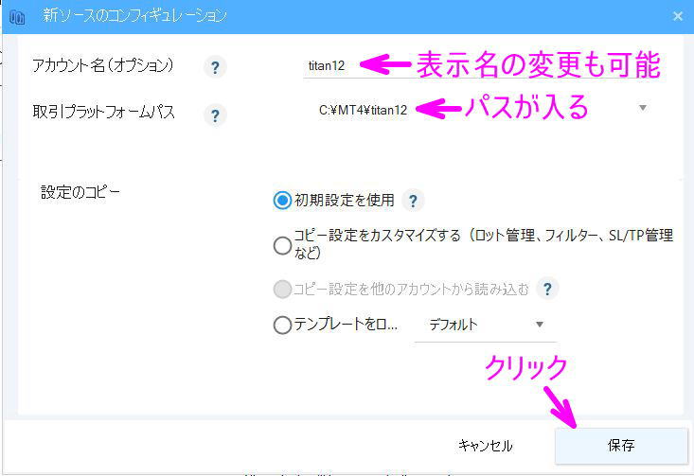Choose the コピー設定をカスタマイズする radio option
The height and width of the screenshot is (476, 694).
point(282,245)
